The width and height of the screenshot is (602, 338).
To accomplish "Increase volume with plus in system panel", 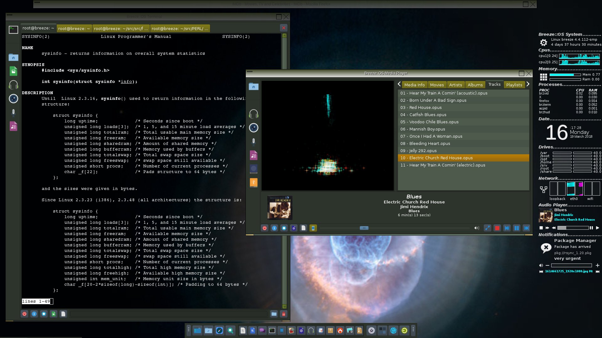I will [597, 265].
